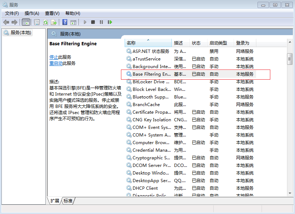Click the vertical scrollbar down arrow
This screenshot has width=295, height=214.
(x=290, y=194)
